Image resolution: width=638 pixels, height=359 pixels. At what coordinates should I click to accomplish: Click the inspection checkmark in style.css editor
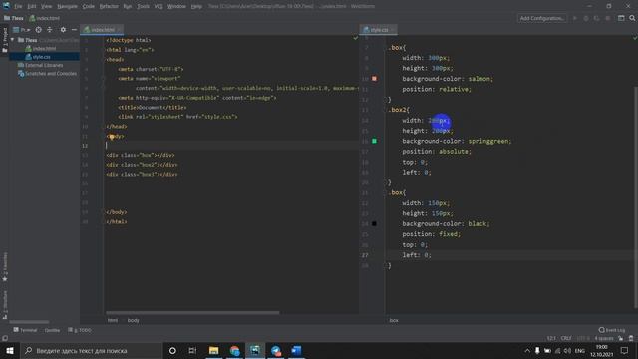click(634, 38)
